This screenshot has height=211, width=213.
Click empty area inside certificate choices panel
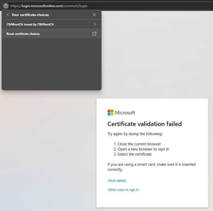(51, 64)
